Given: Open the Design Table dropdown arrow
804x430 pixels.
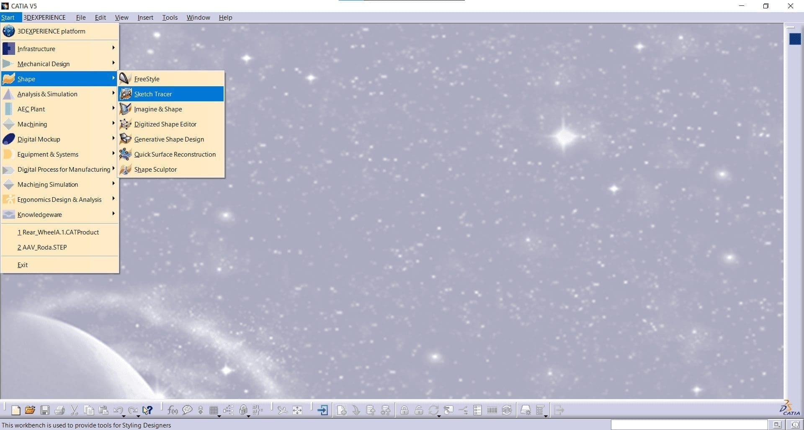Looking at the screenshot, I should [219, 416].
